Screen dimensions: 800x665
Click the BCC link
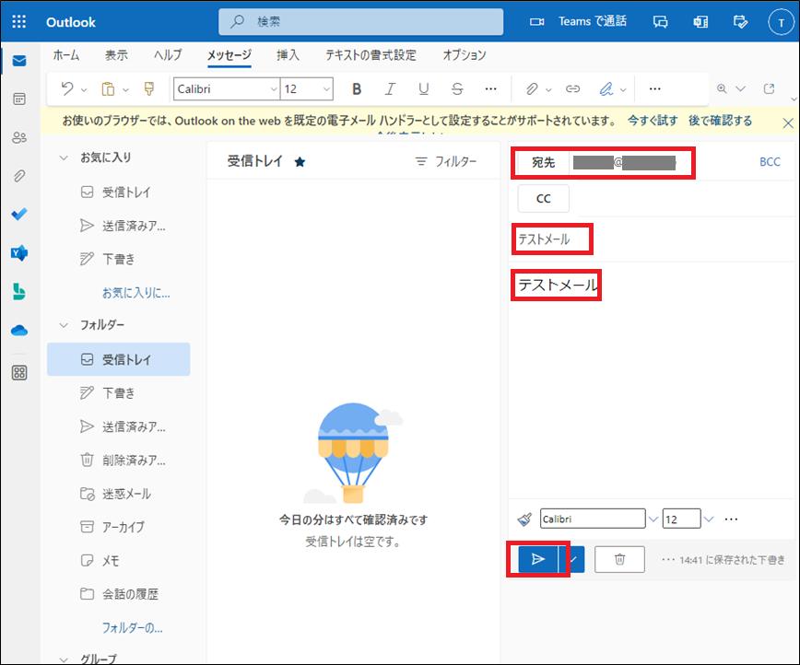[x=770, y=162]
